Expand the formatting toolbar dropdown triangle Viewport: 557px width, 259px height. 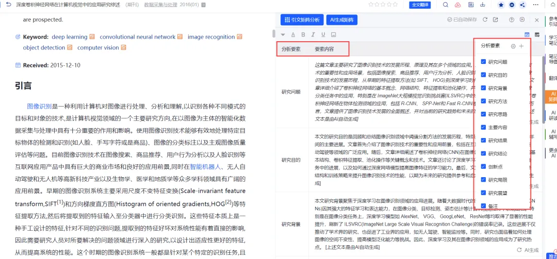click(x=283, y=35)
